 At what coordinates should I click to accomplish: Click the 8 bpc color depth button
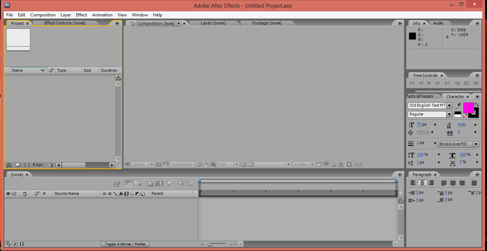(x=38, y=165)
